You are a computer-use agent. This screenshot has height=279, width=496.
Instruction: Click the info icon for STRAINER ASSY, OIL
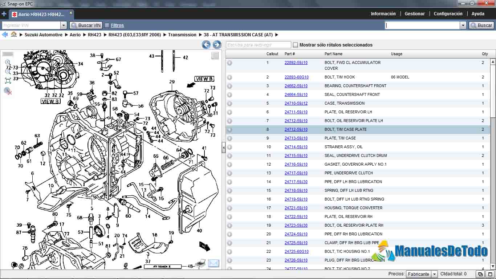229,147
